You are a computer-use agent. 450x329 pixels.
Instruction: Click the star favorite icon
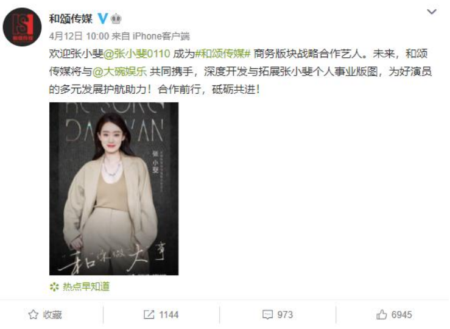(x=33, y=314)
